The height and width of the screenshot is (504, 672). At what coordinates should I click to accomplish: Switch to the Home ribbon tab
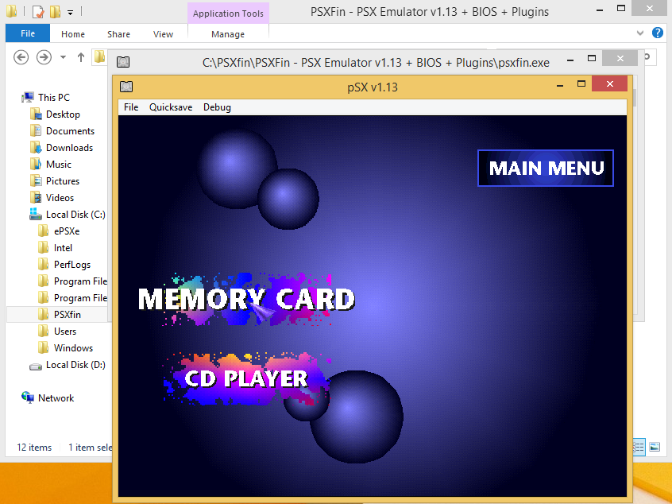[x=73, y=34]
